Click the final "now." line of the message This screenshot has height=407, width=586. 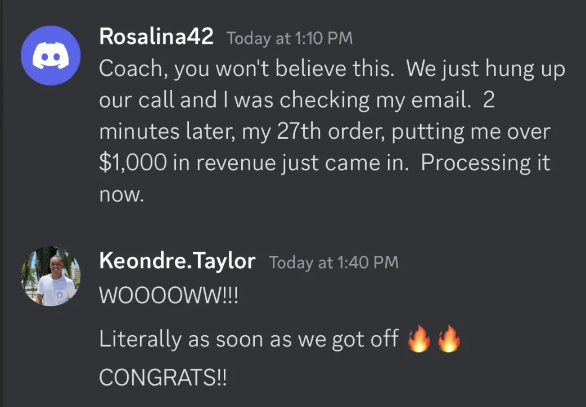(x=122, y=195)
